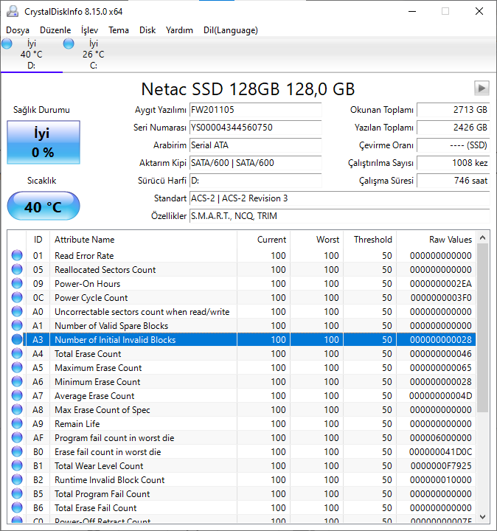Screen dimensions: 497x531
Task: Click status orb for Maximum Erase Count
Action: click(x=17, y=367)
